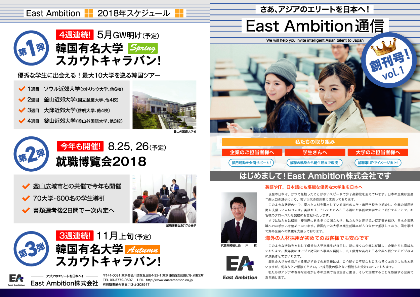Click the 採用活動を全面サポート! pill button
The height and width of the screenshot is (297, 420).
tap(251, 163)
